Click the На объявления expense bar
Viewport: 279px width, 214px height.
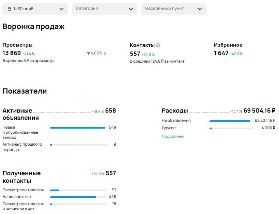click(x=231, y=121)
